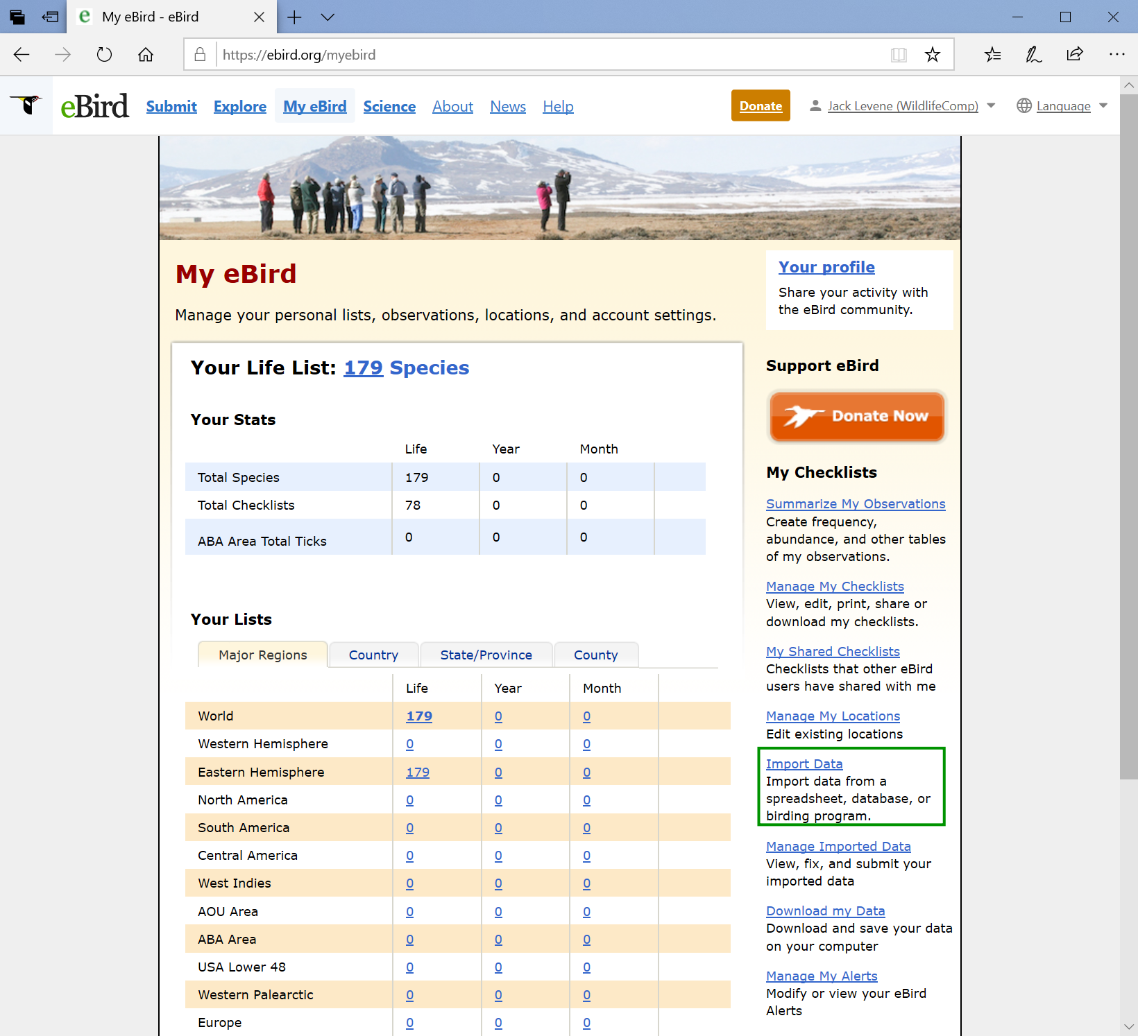Open a new tab with the plus icon
This screenshot has width=1138, height=1036.
pos(294,17)
